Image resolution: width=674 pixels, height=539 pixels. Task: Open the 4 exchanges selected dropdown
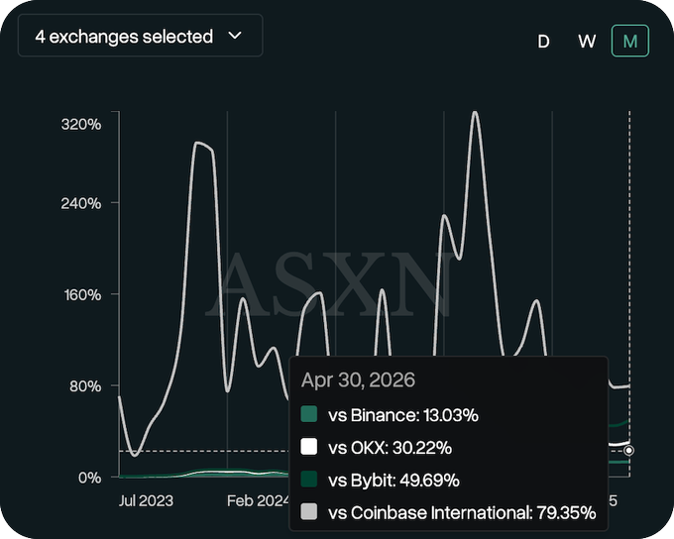140,36
